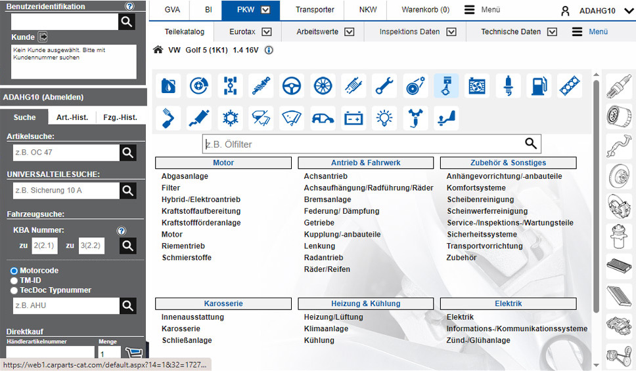636x371 pixels.
Task: Open the wheel rim category icon
Action: 323,86
